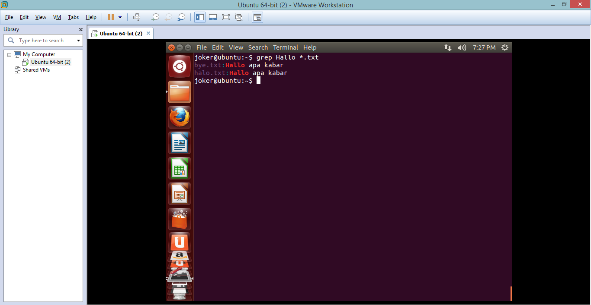Open the Library search dropdown arrow

click(x=78, y=41)
